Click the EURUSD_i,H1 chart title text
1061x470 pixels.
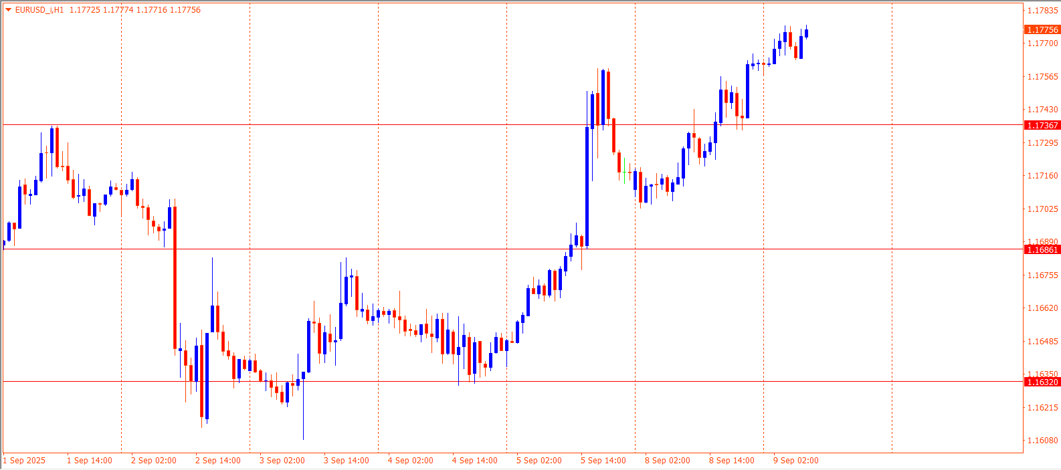tap(39, 10)
